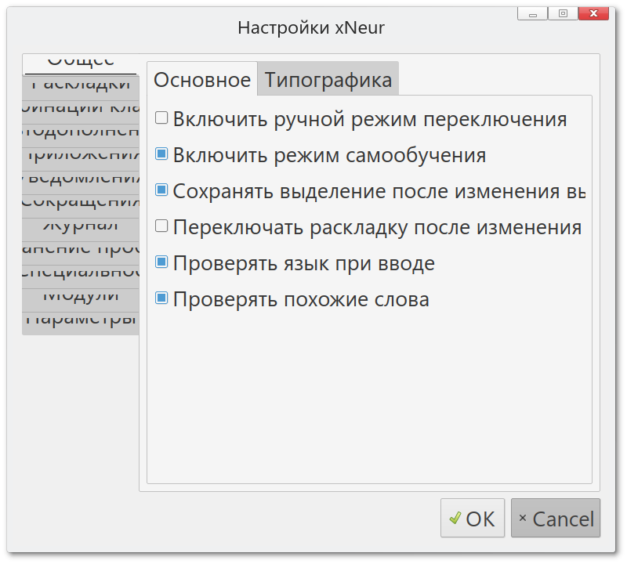This screenshot has width=627, height=564.
Task: Disable the self-learning mode checkbox
Action: click(x=161, y=154)
